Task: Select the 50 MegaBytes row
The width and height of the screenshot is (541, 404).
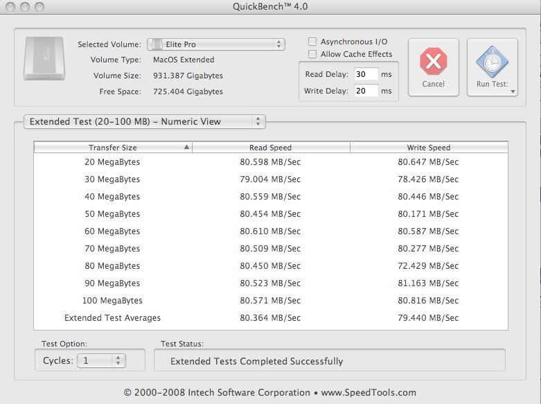Action: click(271, 213)
